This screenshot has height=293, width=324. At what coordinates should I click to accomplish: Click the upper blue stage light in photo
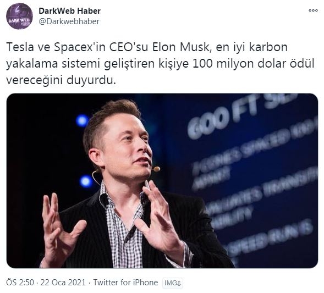coord(82,120)
